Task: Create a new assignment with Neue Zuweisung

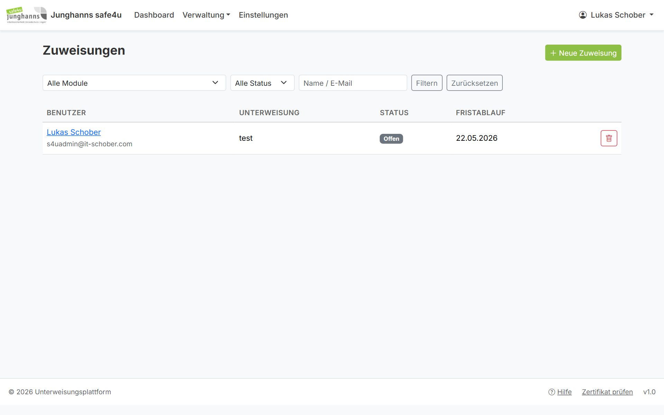Action: pos(583,53)
